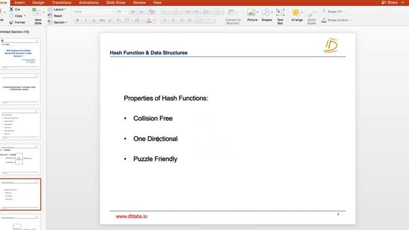Open the Shape Fill dropdown arrow
Viewport: 409px width, 230px height.
(344, 11)
